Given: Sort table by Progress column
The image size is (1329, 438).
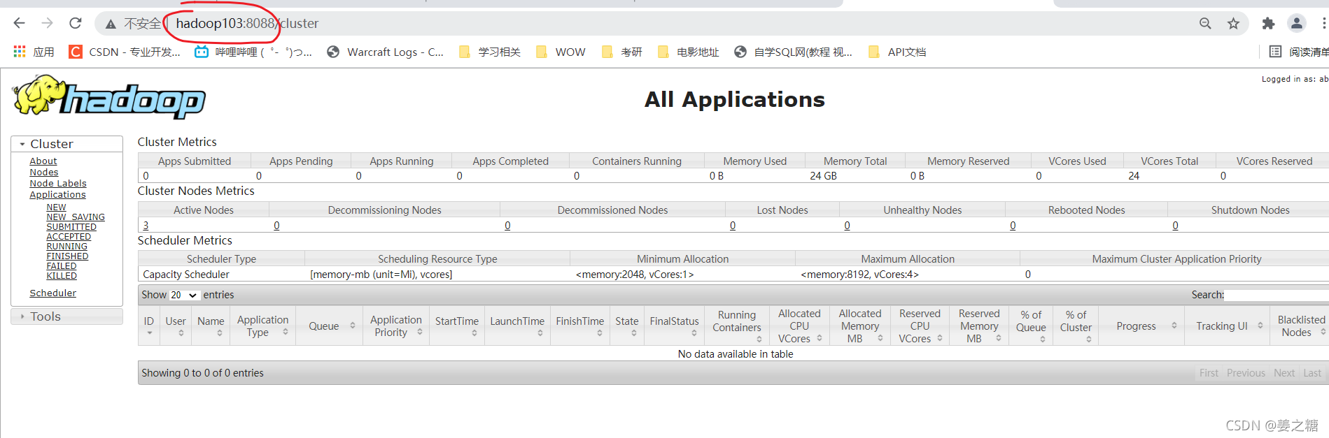Looking at the screenshot, I should point(1141,326).
